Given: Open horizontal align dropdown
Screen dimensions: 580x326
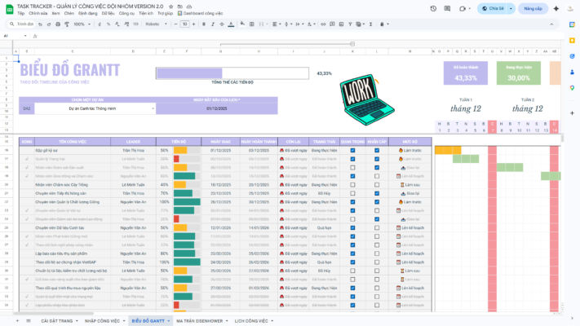Looking at the screenshot, I should [x=277, y=24].
